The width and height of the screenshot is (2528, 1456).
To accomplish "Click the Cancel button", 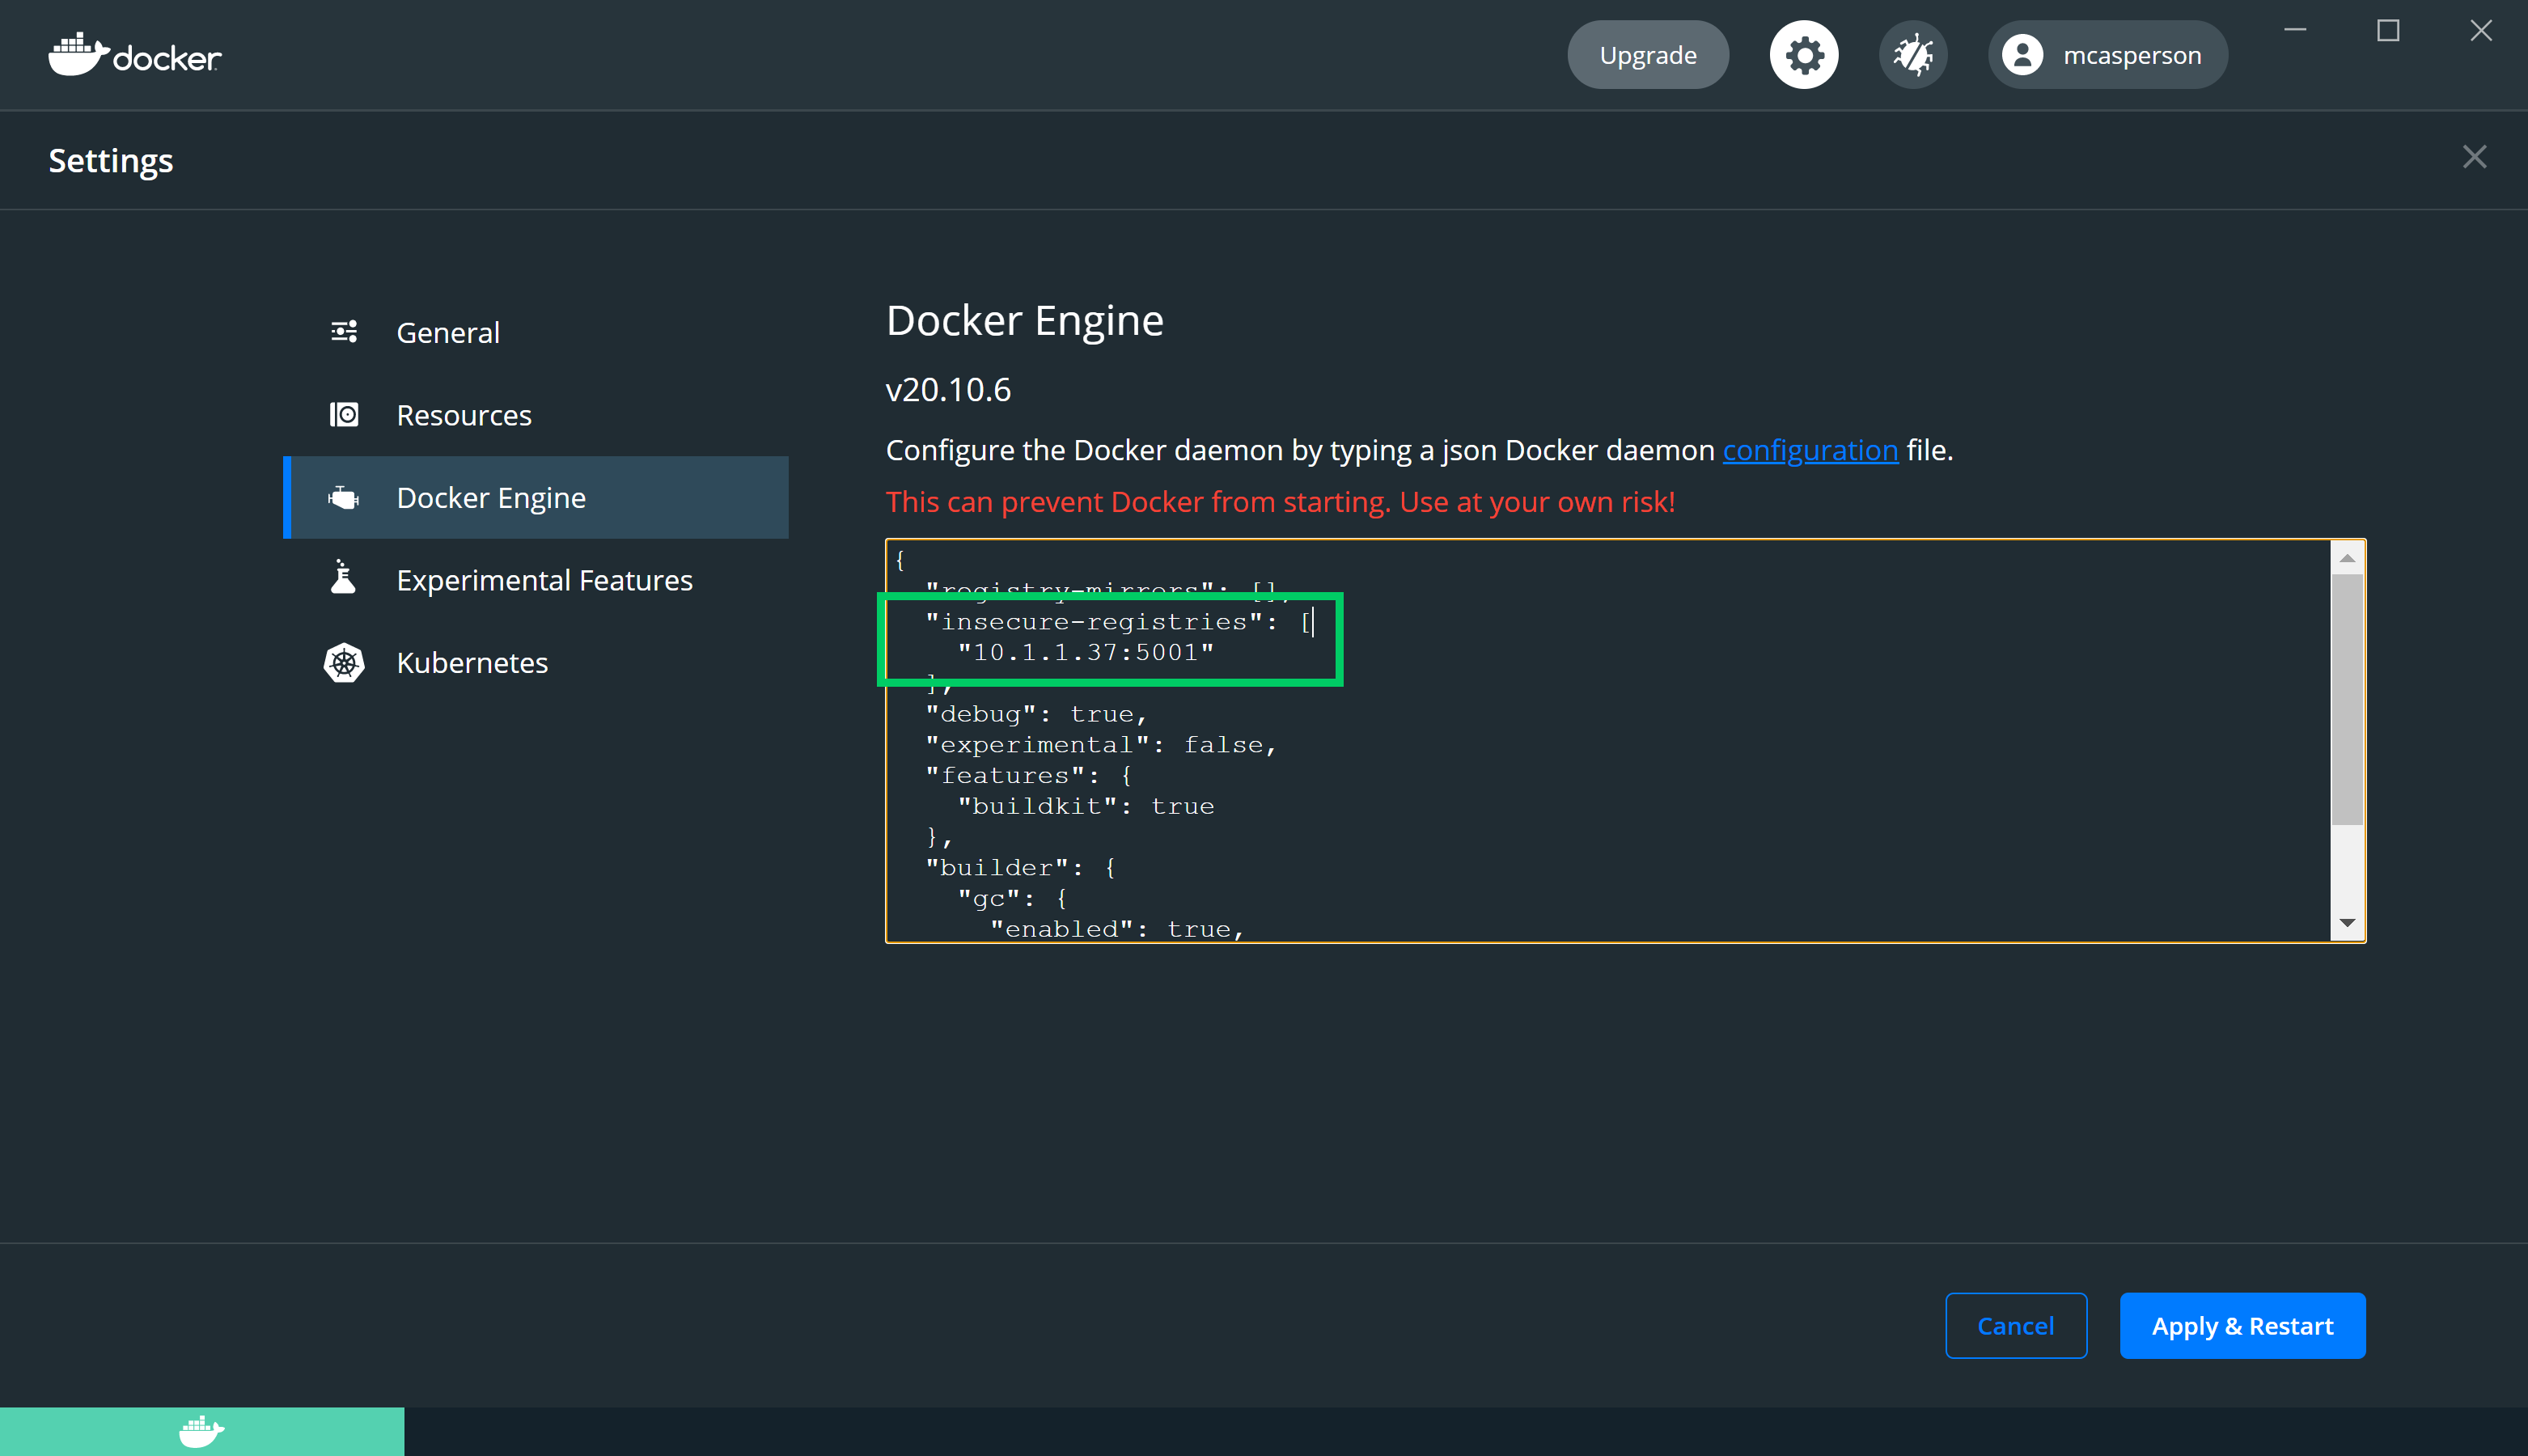I will point(2015,1325).
